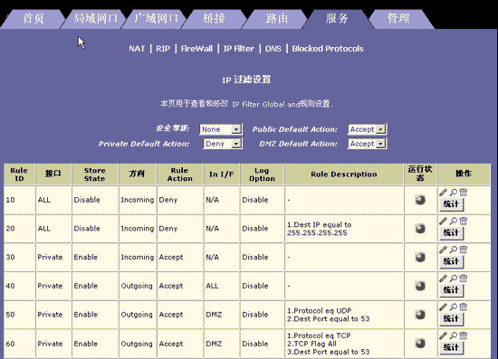Edit rule 40 with the pencil icon

pyautogui.click(x=443, y=279)
